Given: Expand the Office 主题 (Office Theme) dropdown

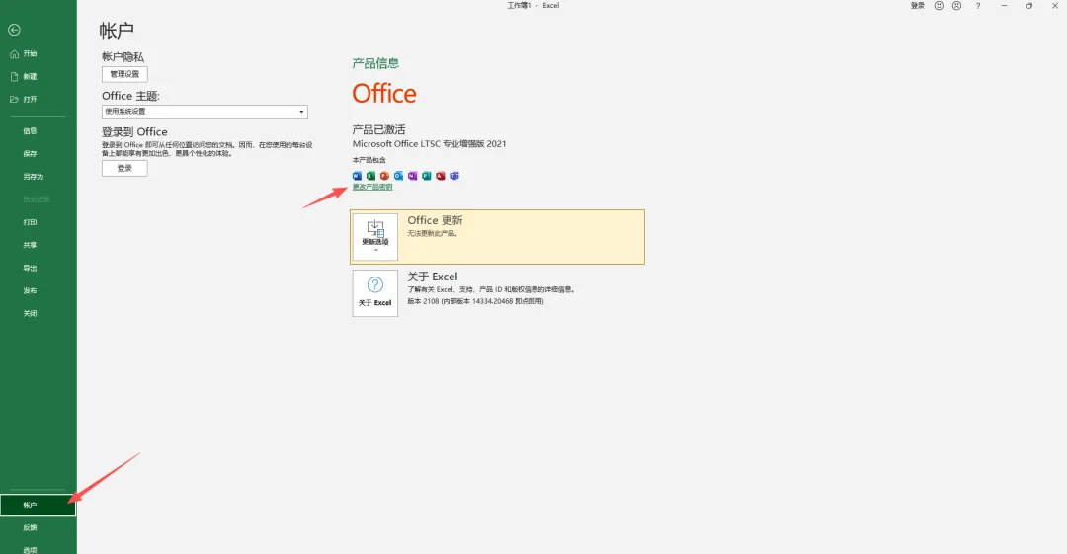Looking at the screenshot, I should click(205, 112).
